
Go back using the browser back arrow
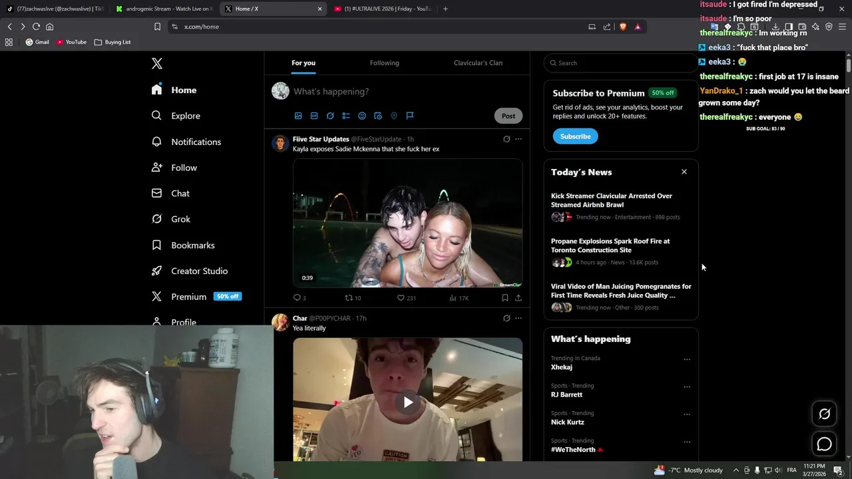(9, 27)
